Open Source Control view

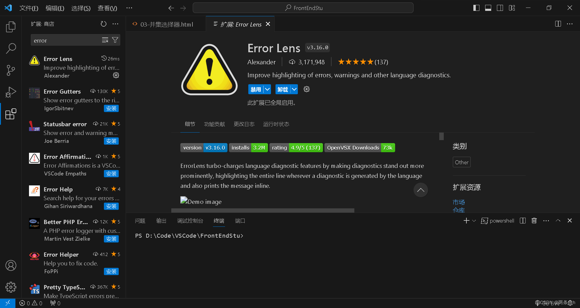pyautogui.click(x=11, y=70)
